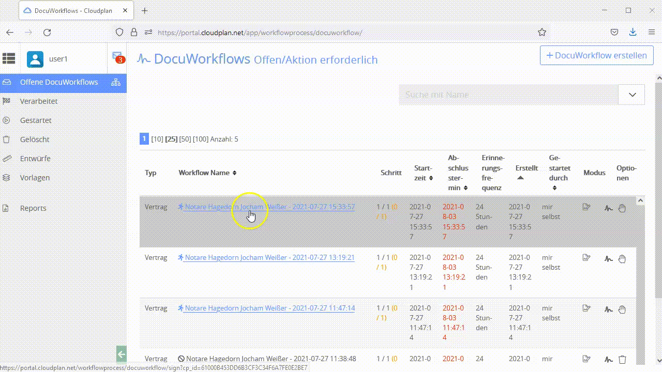This screenshot has height=372, width=662.
Task: Click the sign-mode icon for the 15:33:57 workflow
Action: click(586, 207)
